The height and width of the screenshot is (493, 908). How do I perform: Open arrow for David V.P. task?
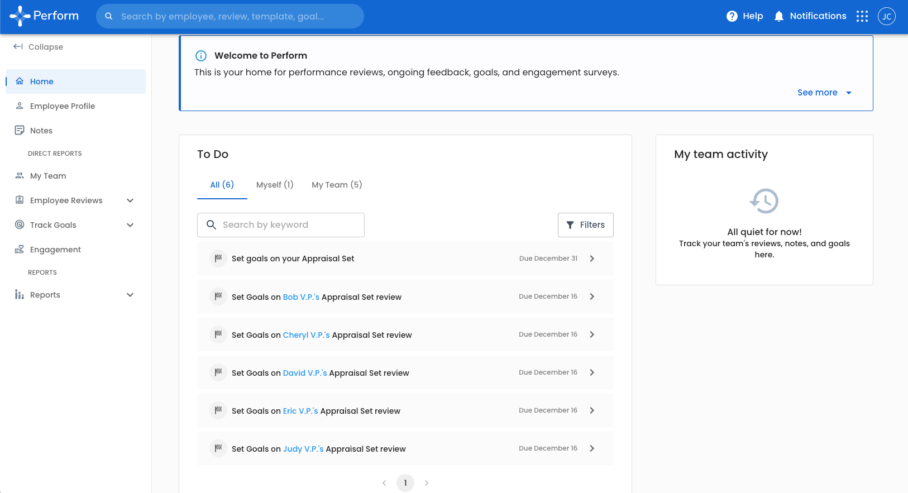tap(592, 372)
